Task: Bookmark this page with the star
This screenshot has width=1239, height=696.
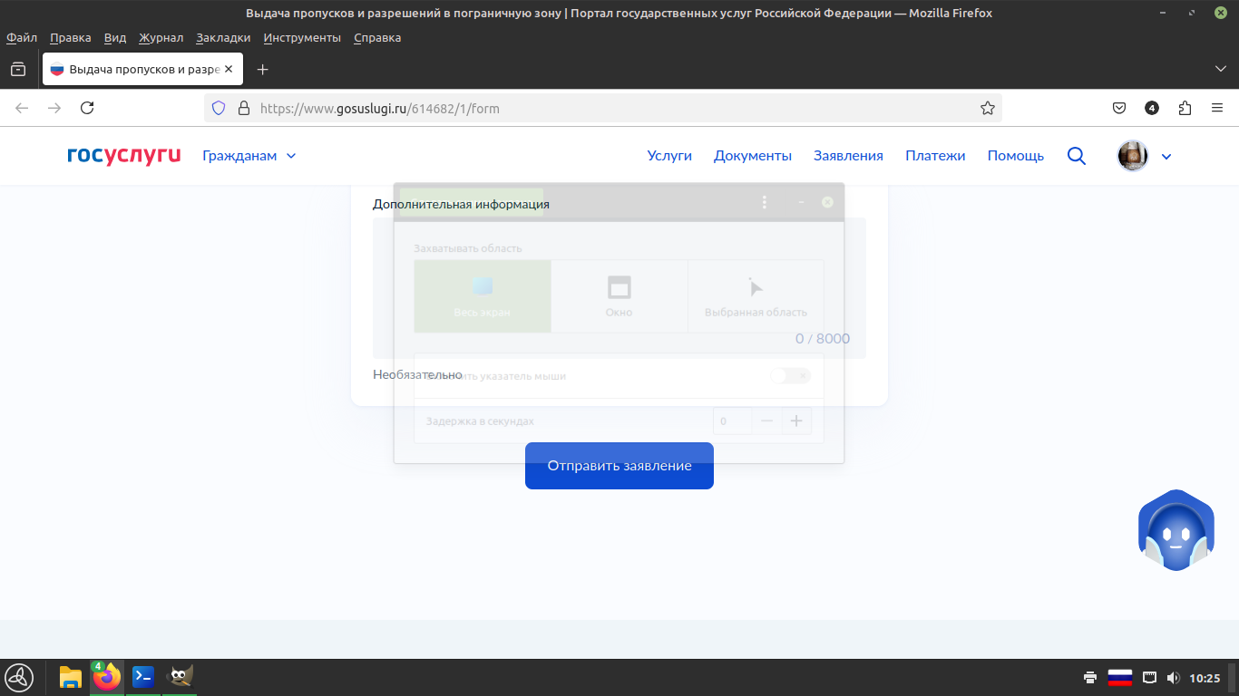Action: (x=988, y=108)
